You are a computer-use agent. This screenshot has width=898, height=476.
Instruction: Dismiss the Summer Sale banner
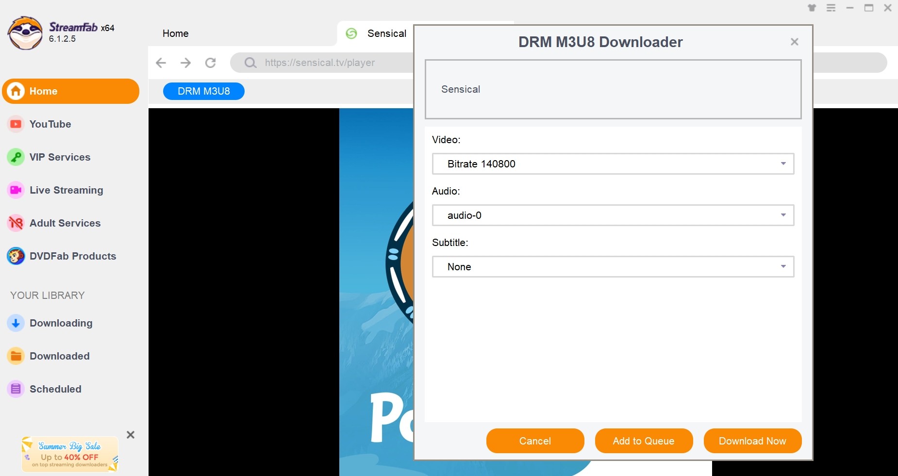pyautogui.click(x=131, y=435)
